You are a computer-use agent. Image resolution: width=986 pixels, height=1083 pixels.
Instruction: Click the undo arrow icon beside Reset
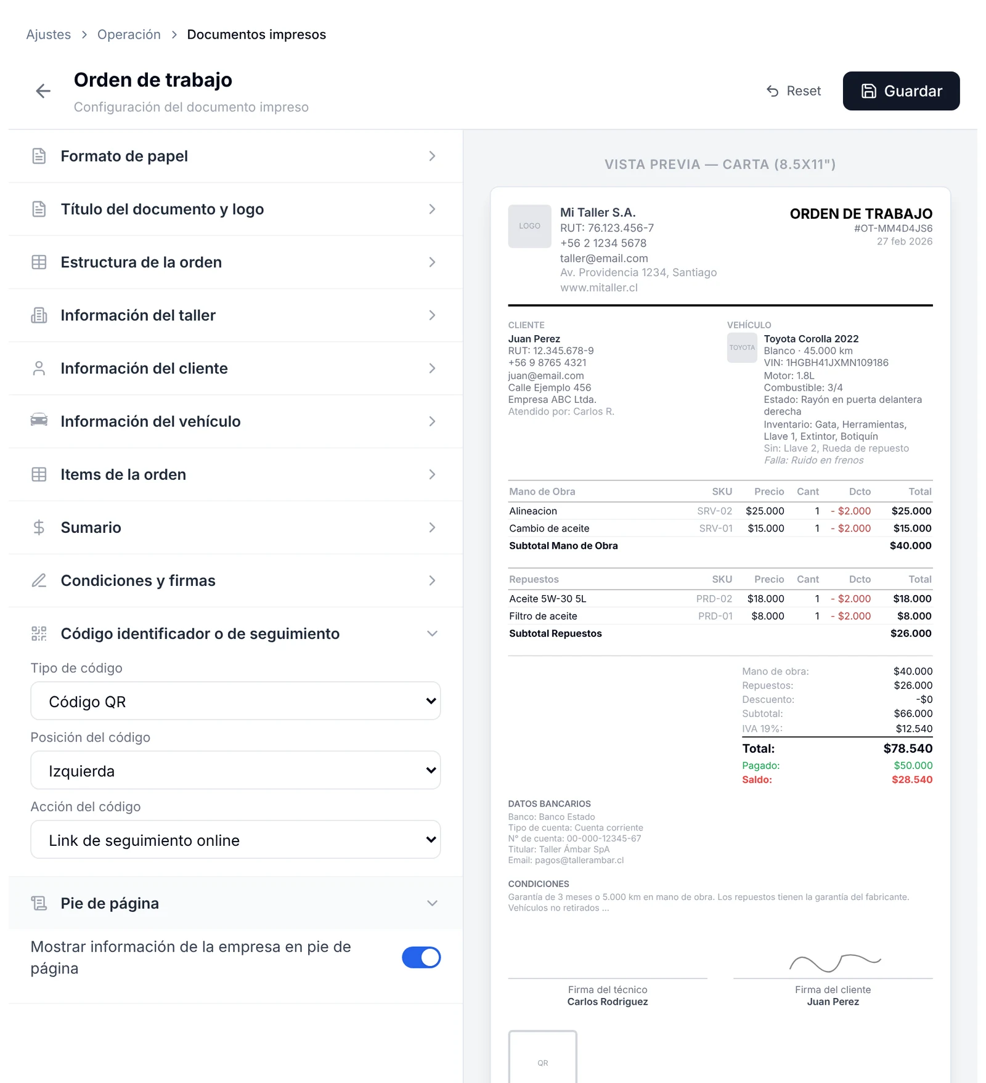click(773, 91)
